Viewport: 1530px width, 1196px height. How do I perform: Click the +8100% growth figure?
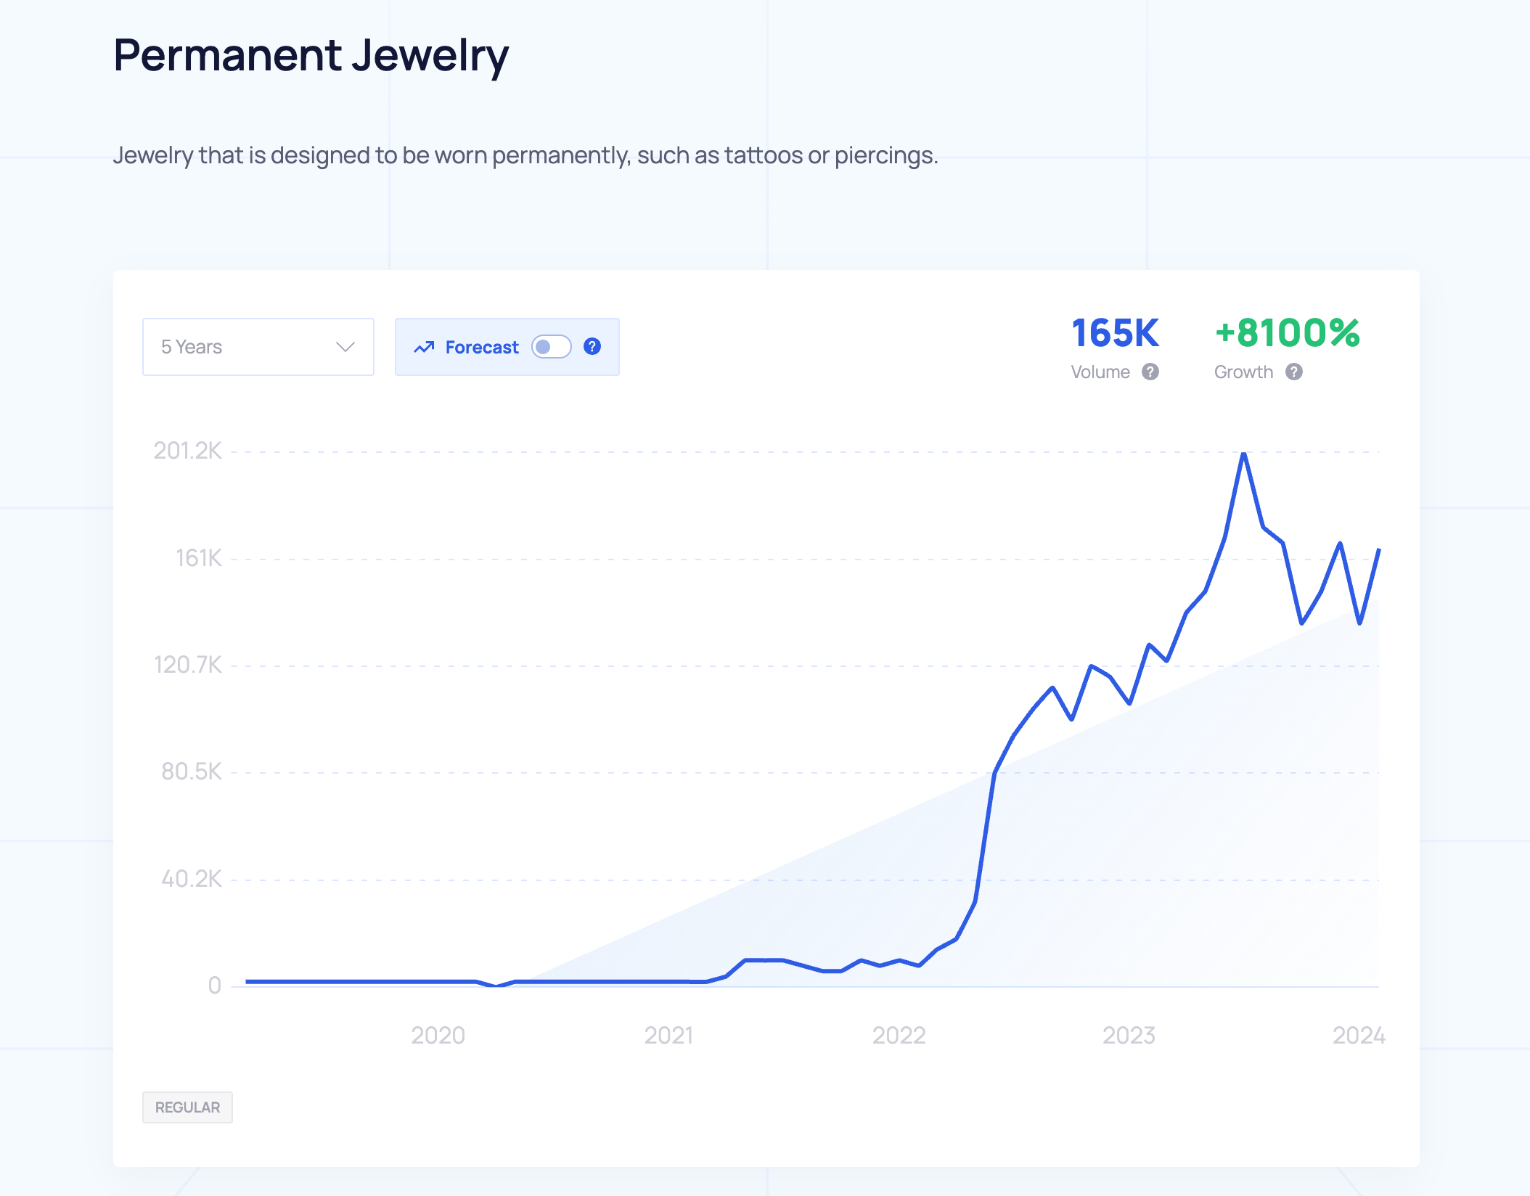click(1287, 334)
